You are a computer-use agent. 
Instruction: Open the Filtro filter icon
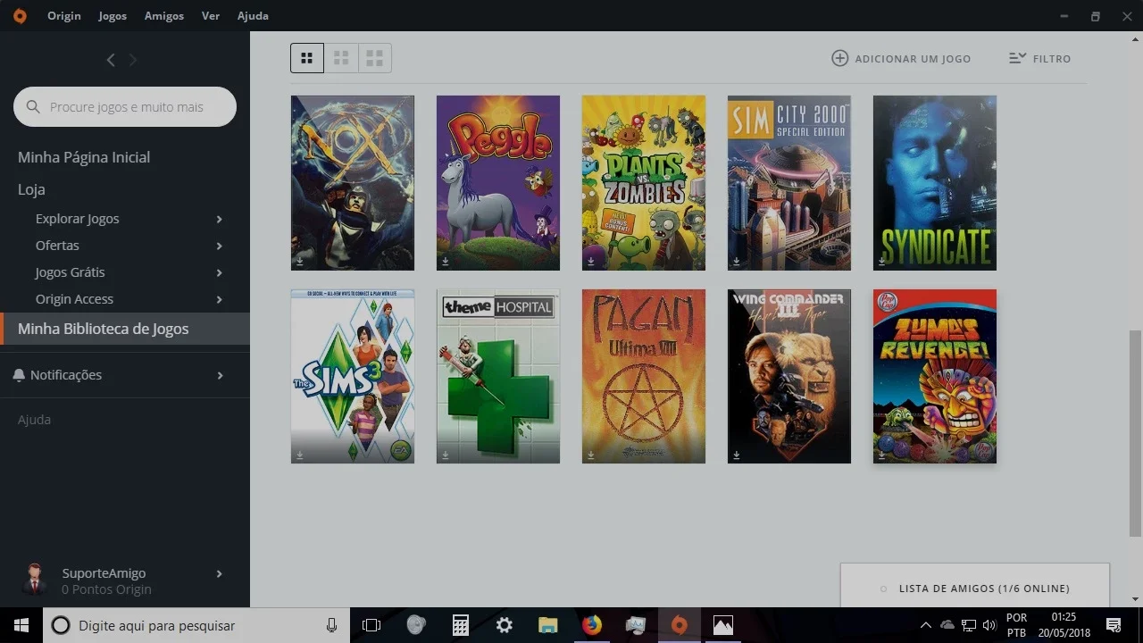[x=1017, y=58]
